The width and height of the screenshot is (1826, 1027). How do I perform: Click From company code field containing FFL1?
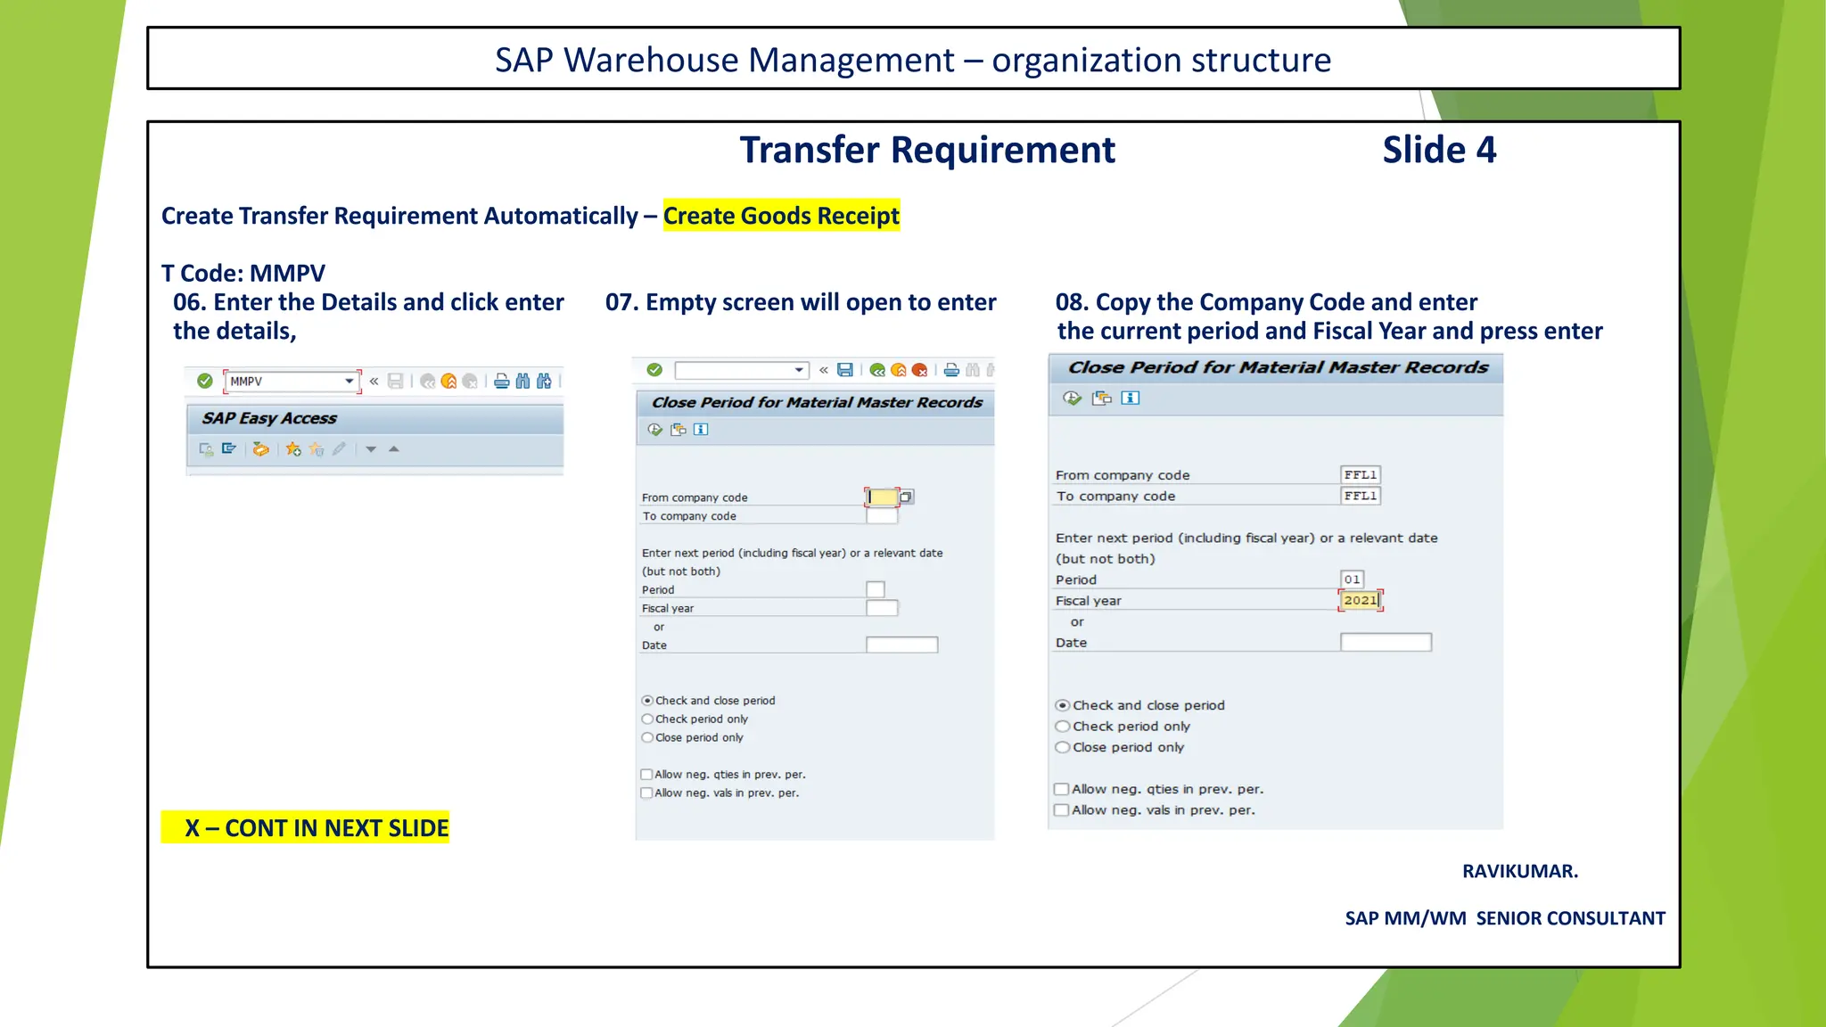[1361, 475]
